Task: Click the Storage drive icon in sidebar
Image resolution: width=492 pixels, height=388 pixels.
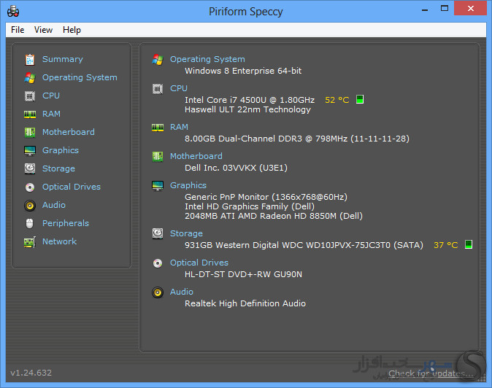Action: (x=30, y=168)
